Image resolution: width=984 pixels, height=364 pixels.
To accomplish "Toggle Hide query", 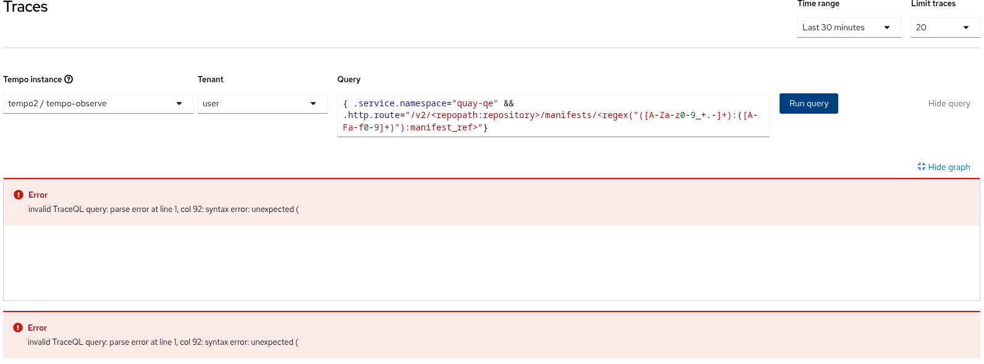I will pos(949,104).
